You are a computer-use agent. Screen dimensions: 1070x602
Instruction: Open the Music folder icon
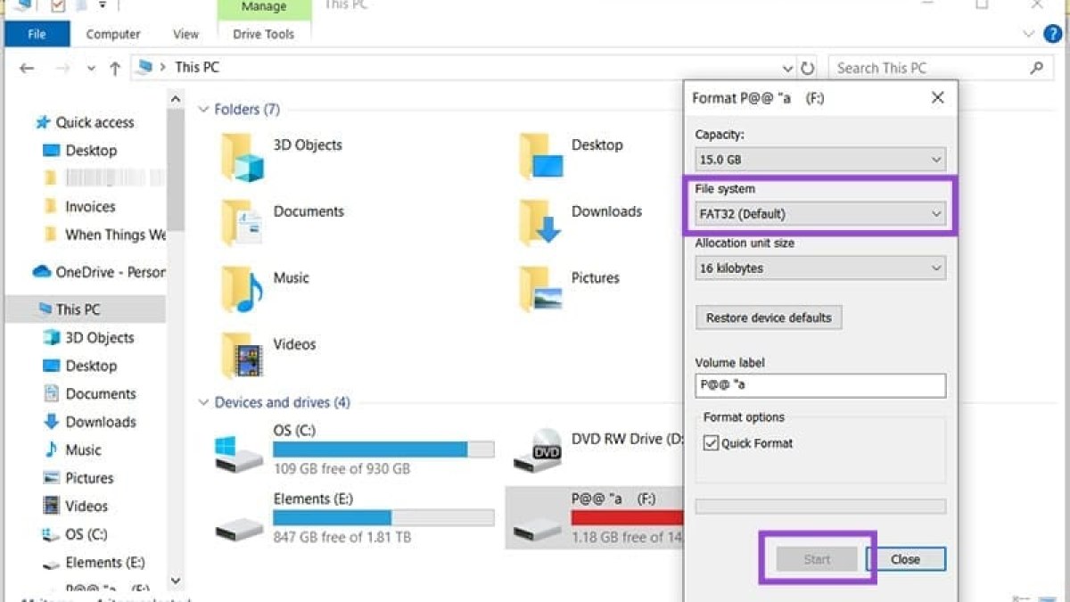pos(243,289)
